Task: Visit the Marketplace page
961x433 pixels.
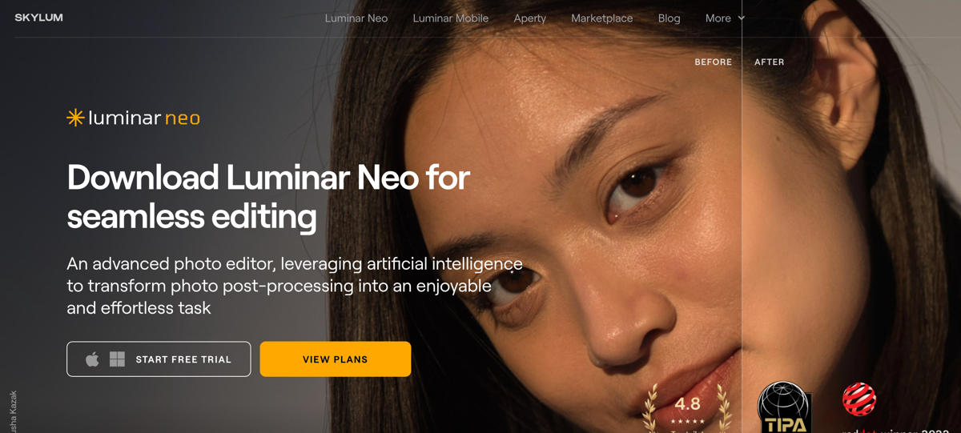Action: 602,18
